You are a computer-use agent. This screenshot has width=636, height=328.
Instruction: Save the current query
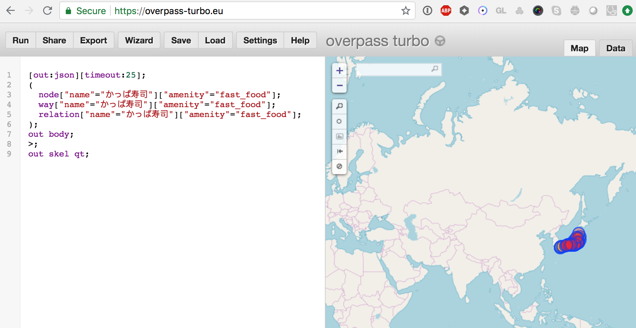[x=181, y=40]
